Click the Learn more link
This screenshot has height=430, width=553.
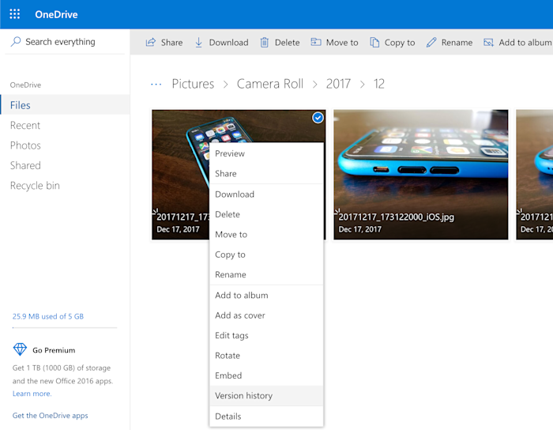point(32,394)
